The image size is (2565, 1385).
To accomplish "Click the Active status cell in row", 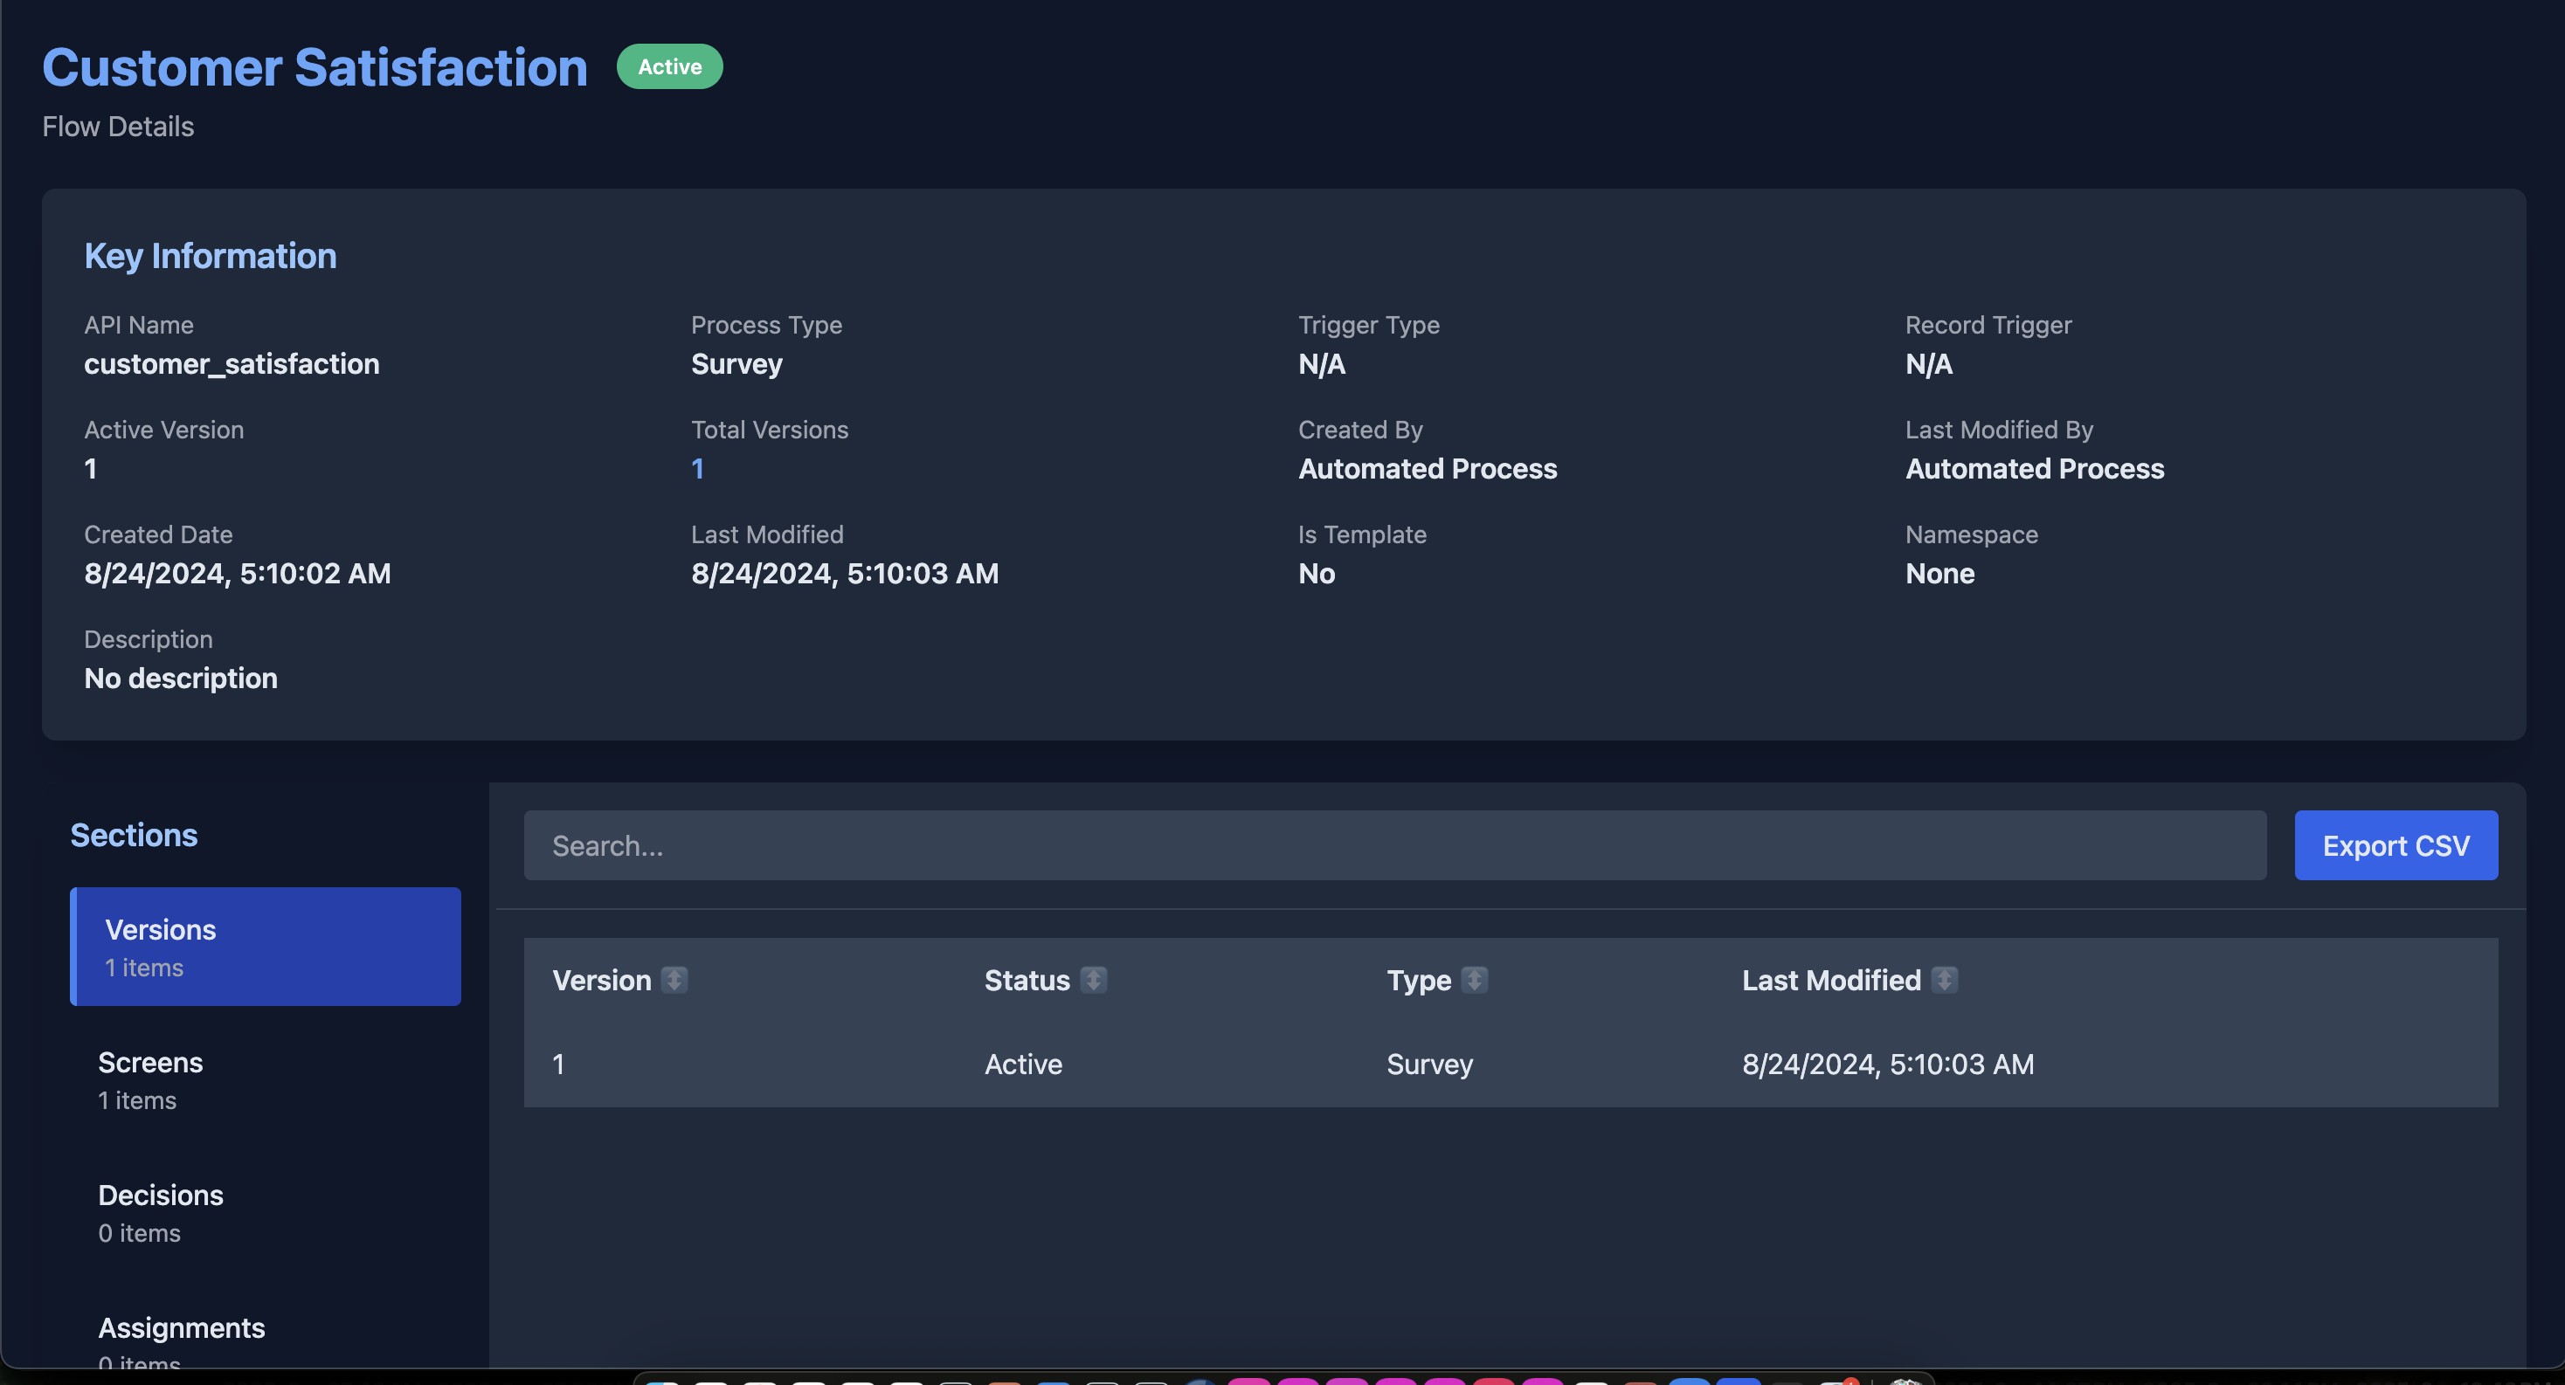I will (x=1023, y=1065).
